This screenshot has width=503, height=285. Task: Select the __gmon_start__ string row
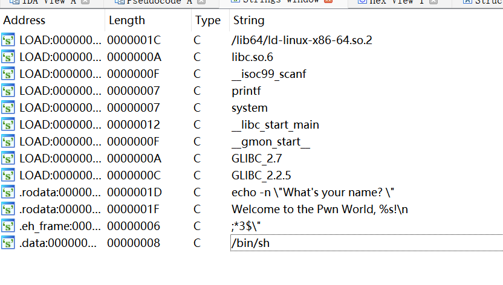(x=271, y=142)
